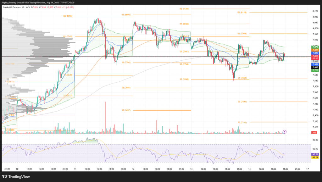Click the 7,960 price axis label
Image resolution: width=322 pixels, height=182 pixels.
(315, 34)
